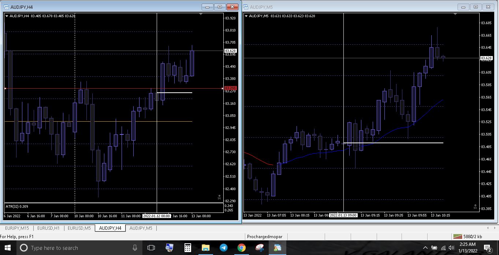Image resolution: width=499 pixels, height=255 pixels.
Task: Open Google Chrome from the taskbar
Action: pyautogui.click(x=241, y=248)
